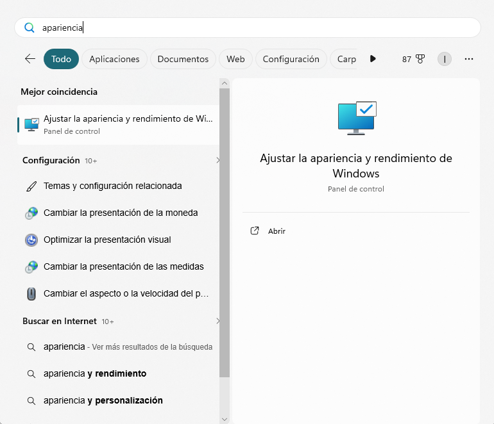The width and height of the screenshot is (494, 424).
Task: Click Abrir in the preview pane
Action: [x=277, y=231]
